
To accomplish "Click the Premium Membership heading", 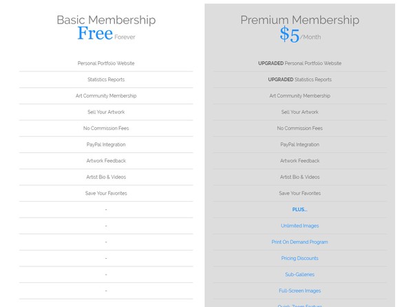I will (x=299, y=20).
